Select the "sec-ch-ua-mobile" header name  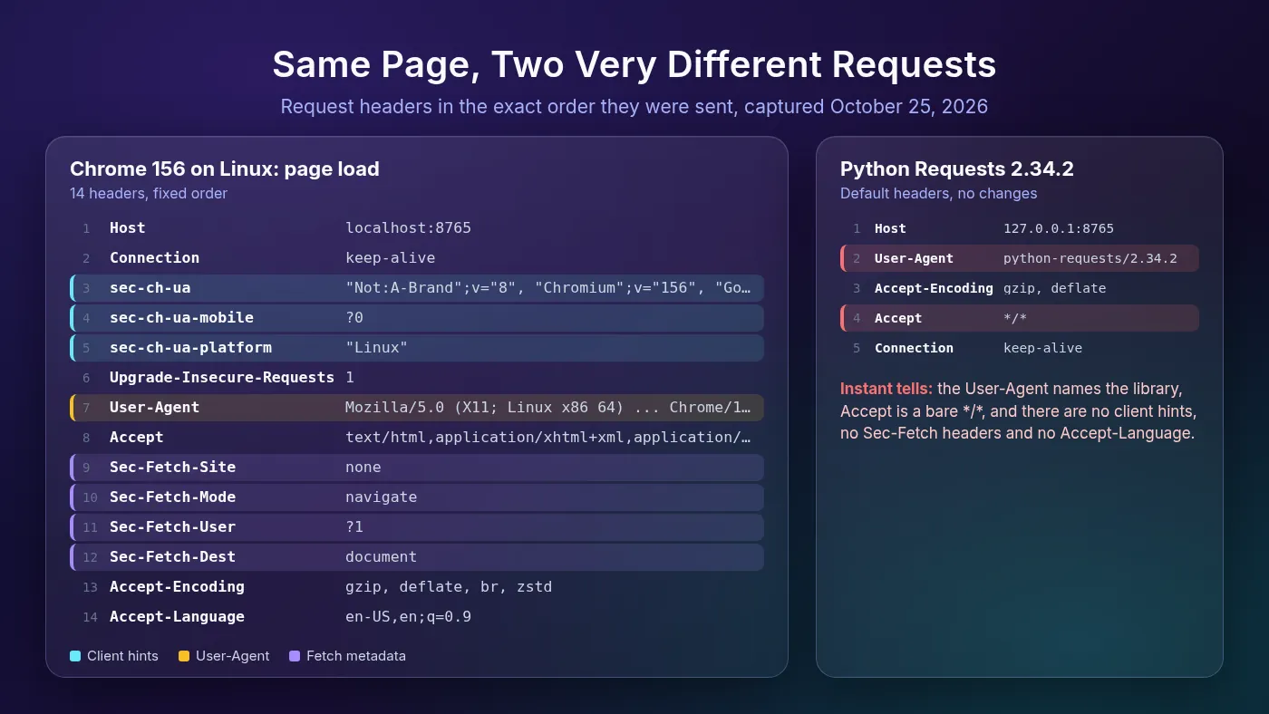tap(181, 318)
